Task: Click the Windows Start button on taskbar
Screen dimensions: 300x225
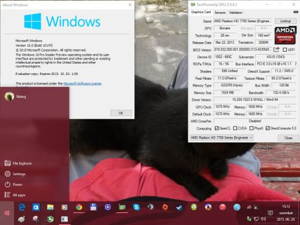Action: point(7,213)
